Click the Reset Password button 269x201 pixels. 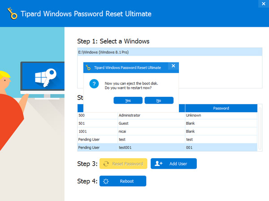[123, 163]
